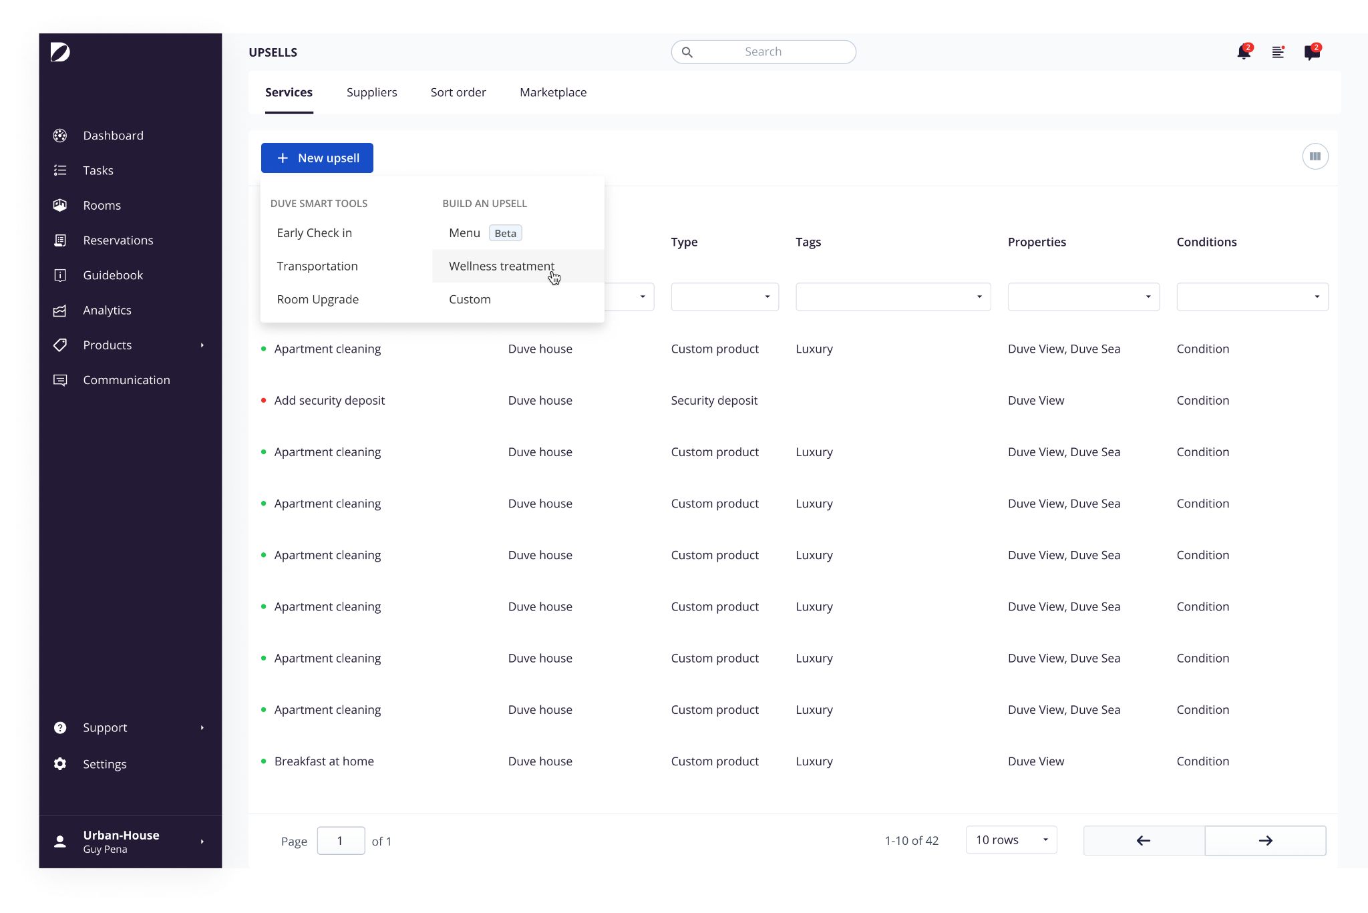Viewport: 1368px width, 913px height.
Task: Choose Wellness treatment option
Action: [x=518, y=266]
